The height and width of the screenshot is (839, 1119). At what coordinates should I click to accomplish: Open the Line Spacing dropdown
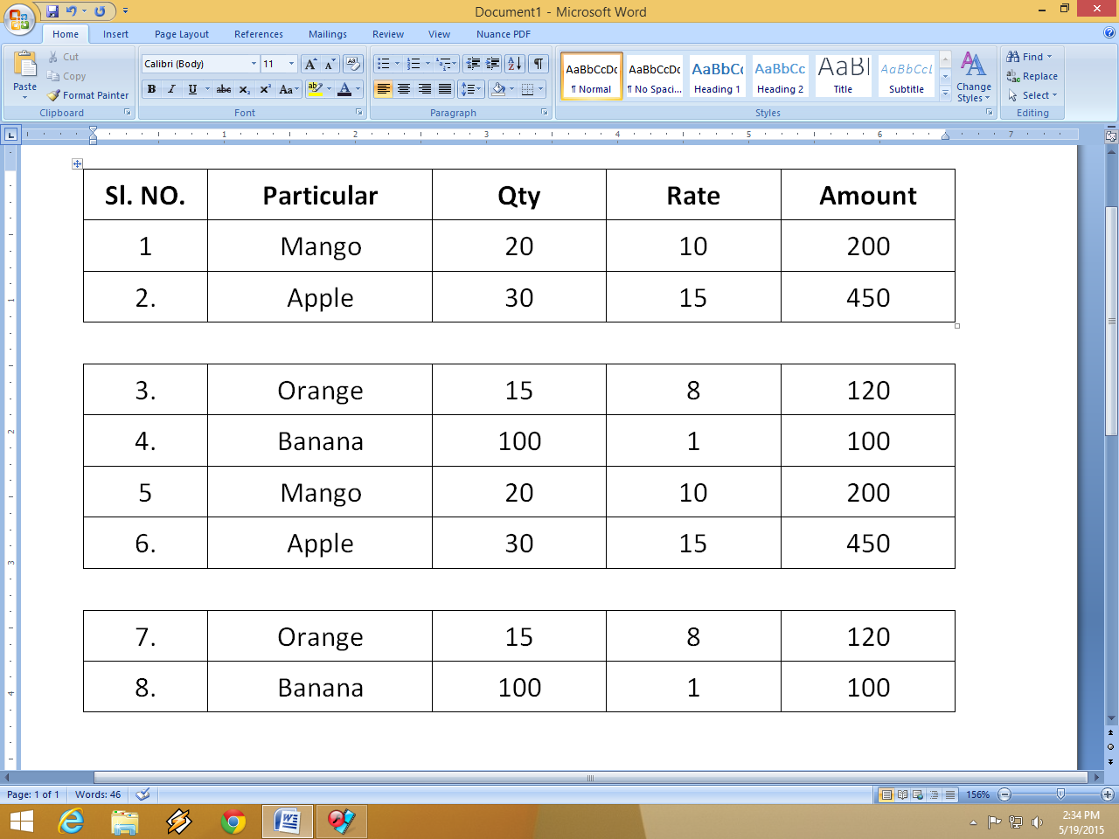pos(470,89)
